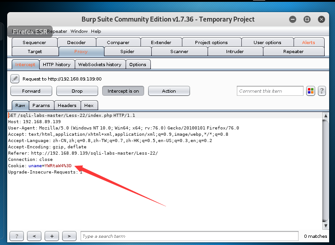
Task: Minimize the Burp Suite window
Action: tap(293, 19)
